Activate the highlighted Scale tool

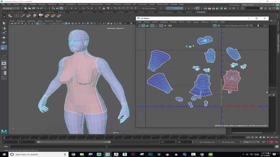(4, 48)
